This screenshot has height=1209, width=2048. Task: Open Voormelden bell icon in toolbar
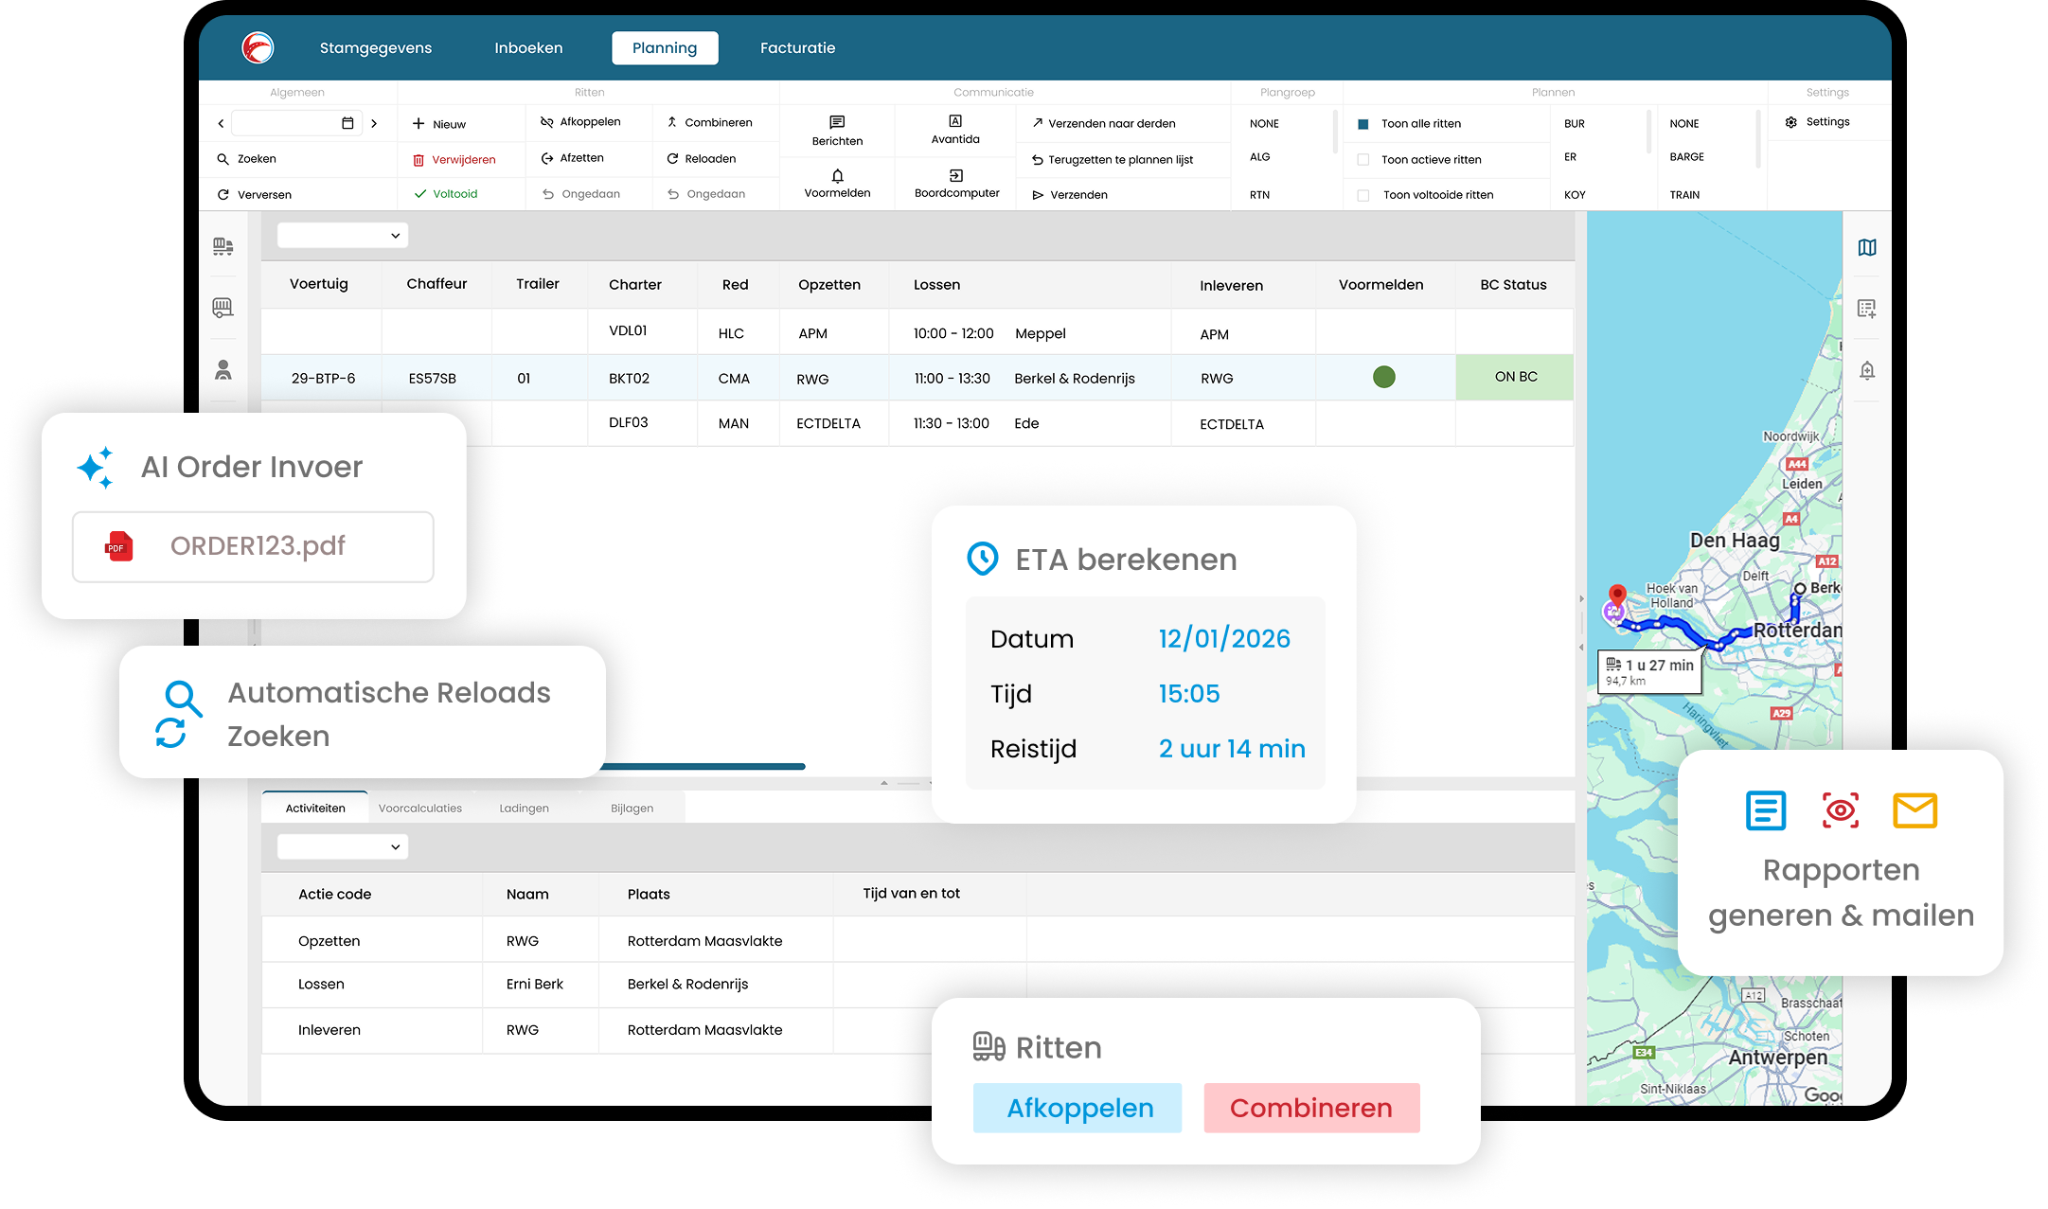(x=837, y=176)
